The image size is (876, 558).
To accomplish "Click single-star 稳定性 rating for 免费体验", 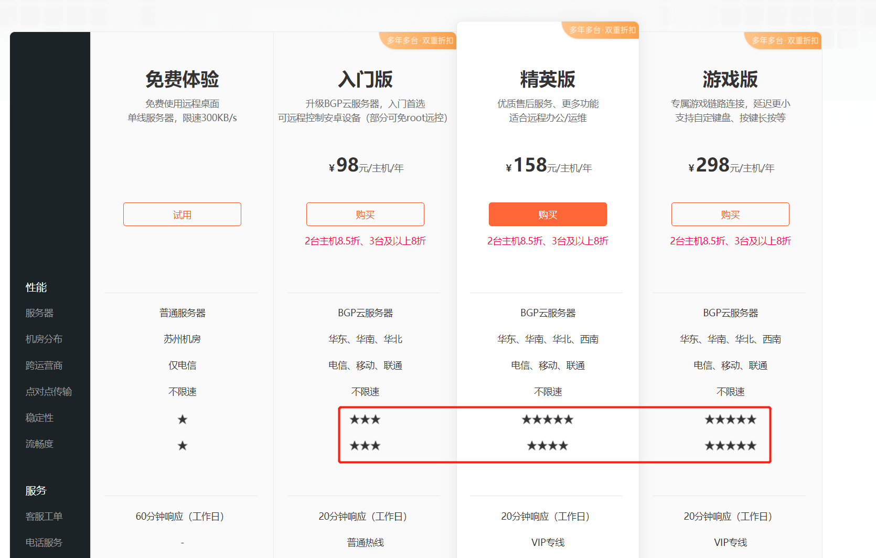I will (x=182, y=419).
